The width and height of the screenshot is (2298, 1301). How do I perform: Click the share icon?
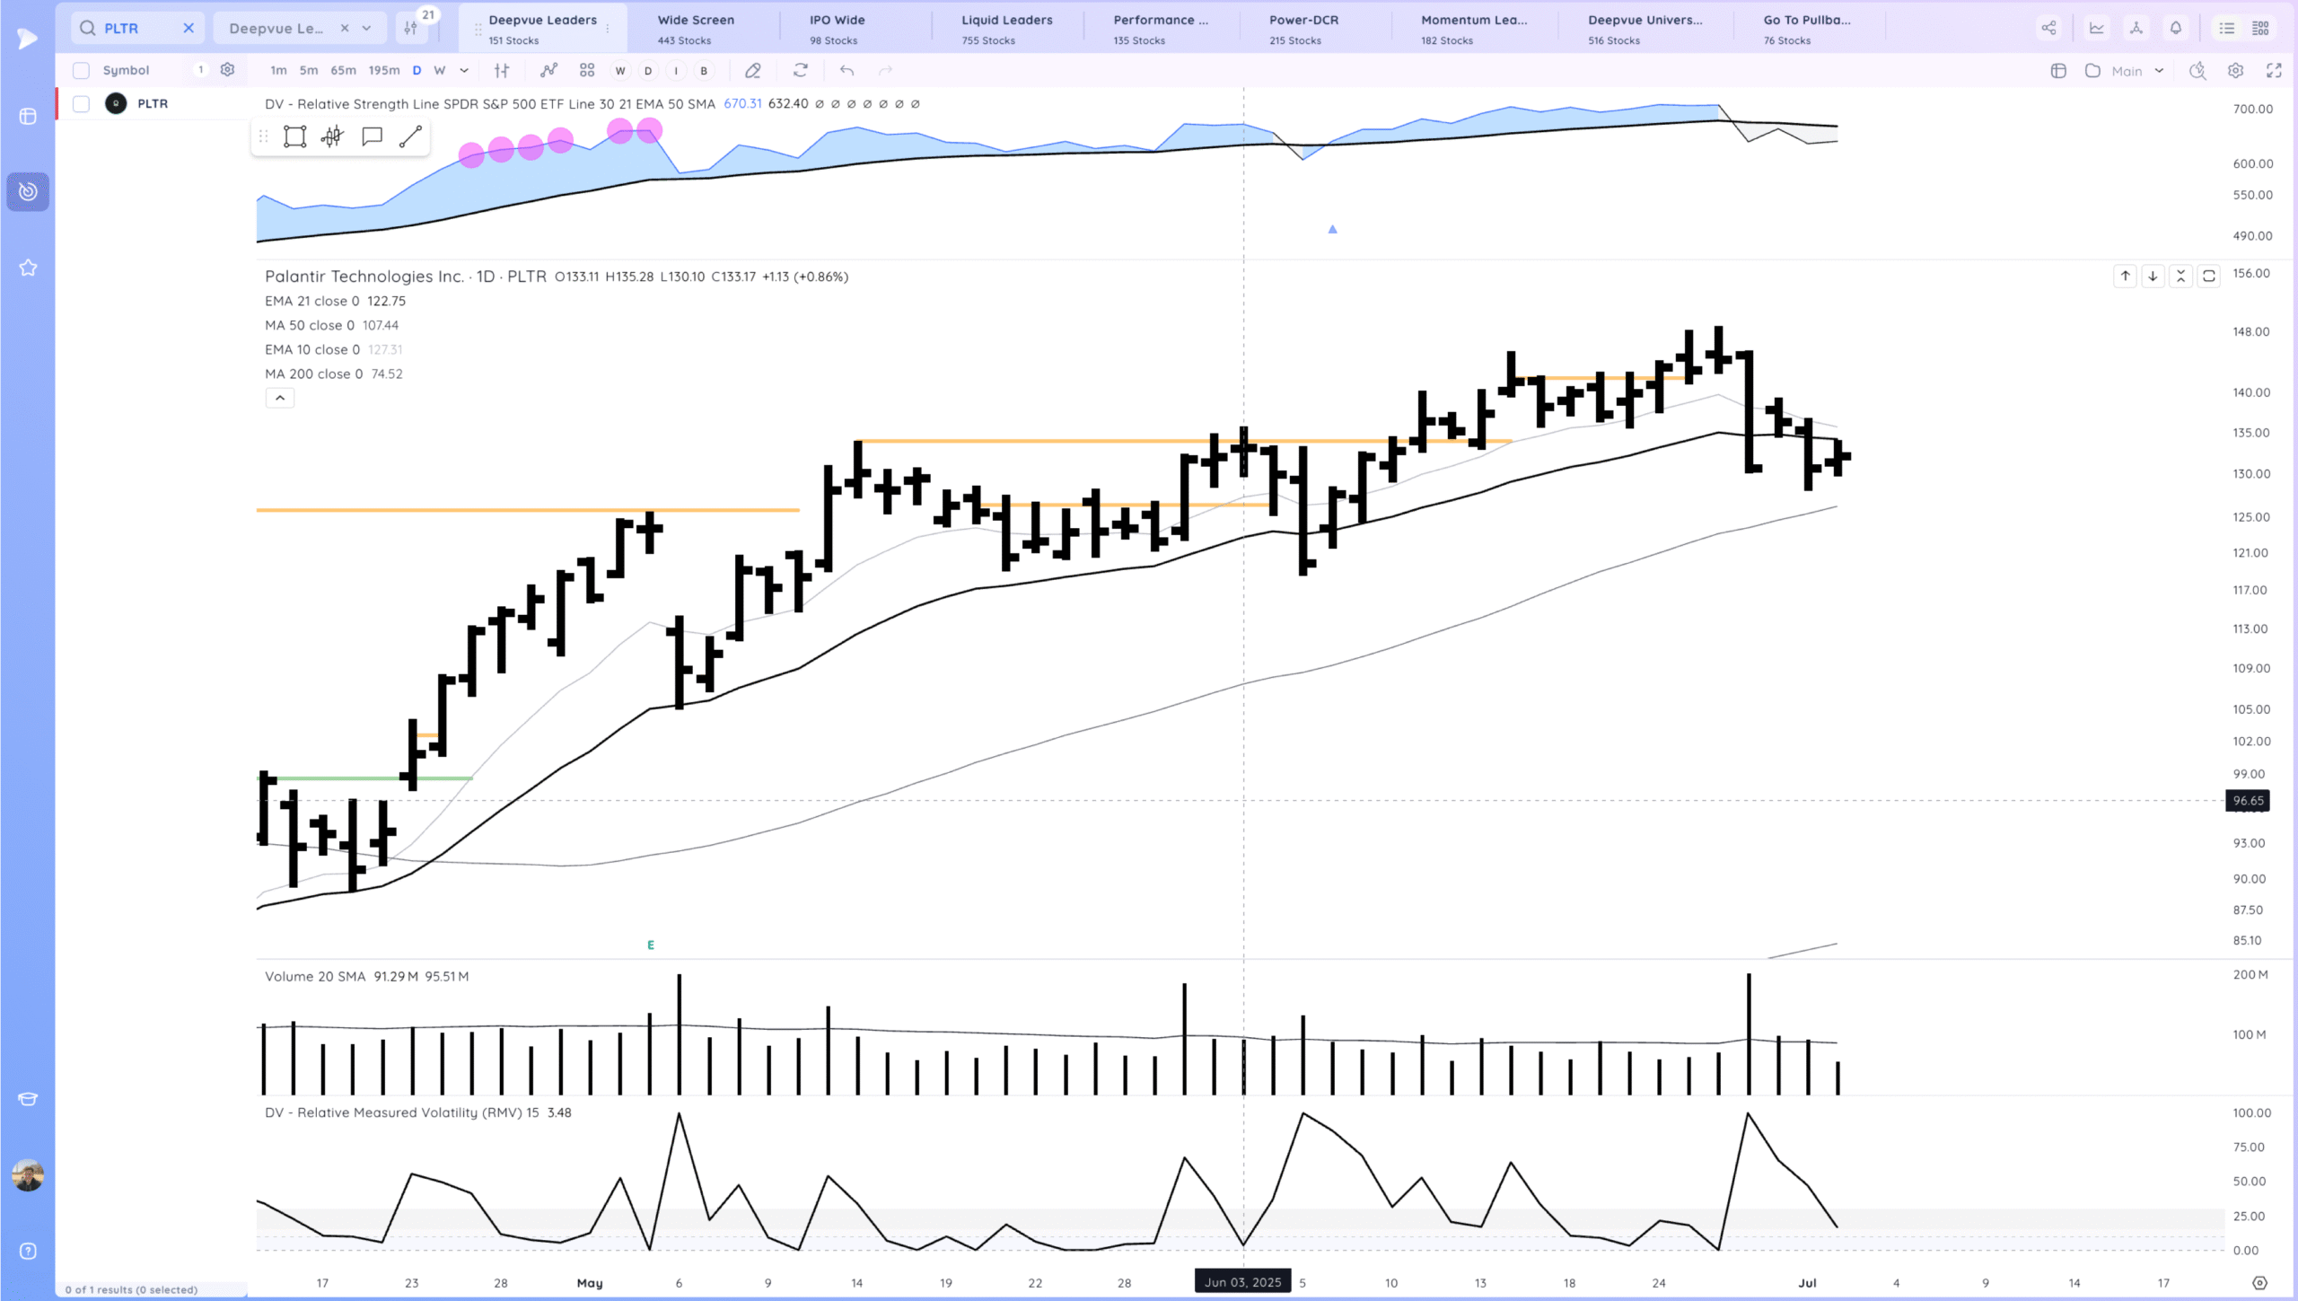[x=2048, y=28]
